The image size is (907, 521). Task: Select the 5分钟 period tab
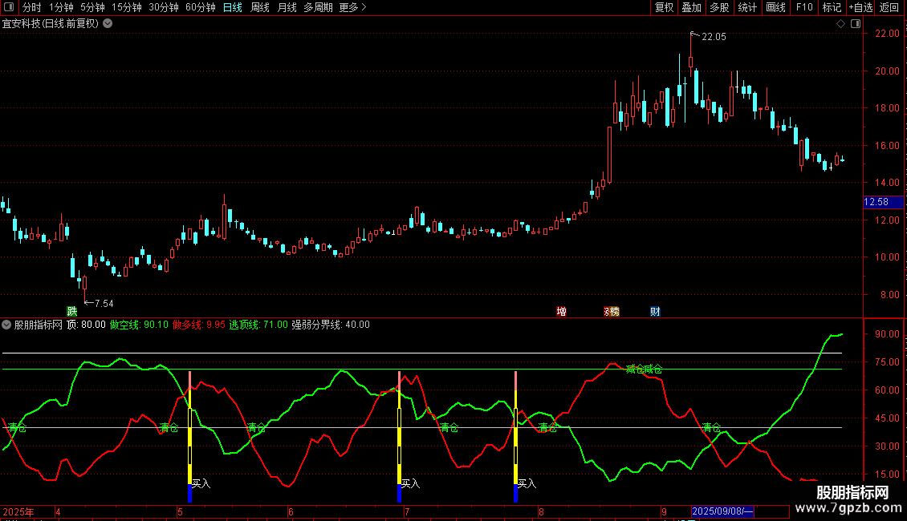(x=92, y=7)
